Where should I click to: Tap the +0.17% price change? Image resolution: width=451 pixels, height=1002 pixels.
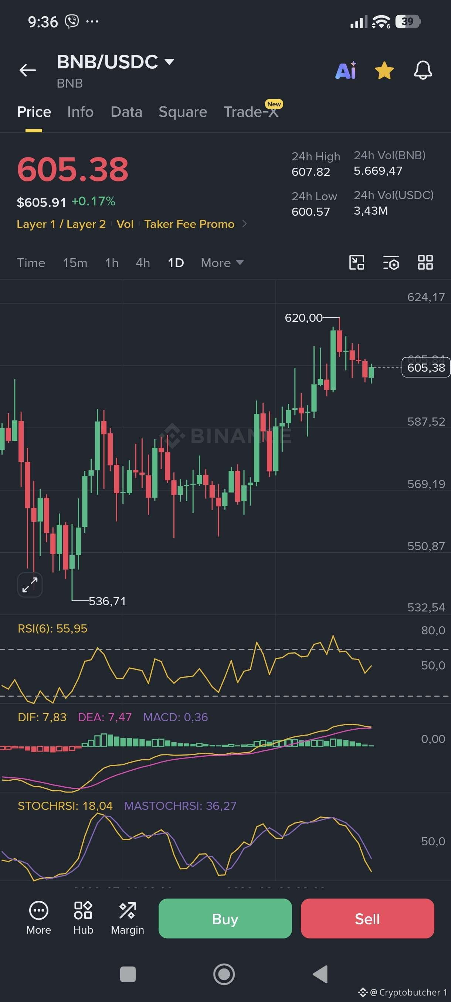point(94,201)
